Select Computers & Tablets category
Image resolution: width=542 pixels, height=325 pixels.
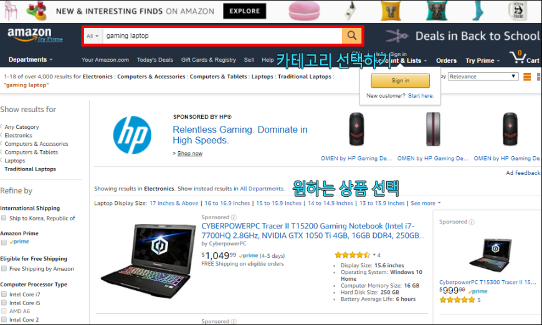click(x=31, y=152)
